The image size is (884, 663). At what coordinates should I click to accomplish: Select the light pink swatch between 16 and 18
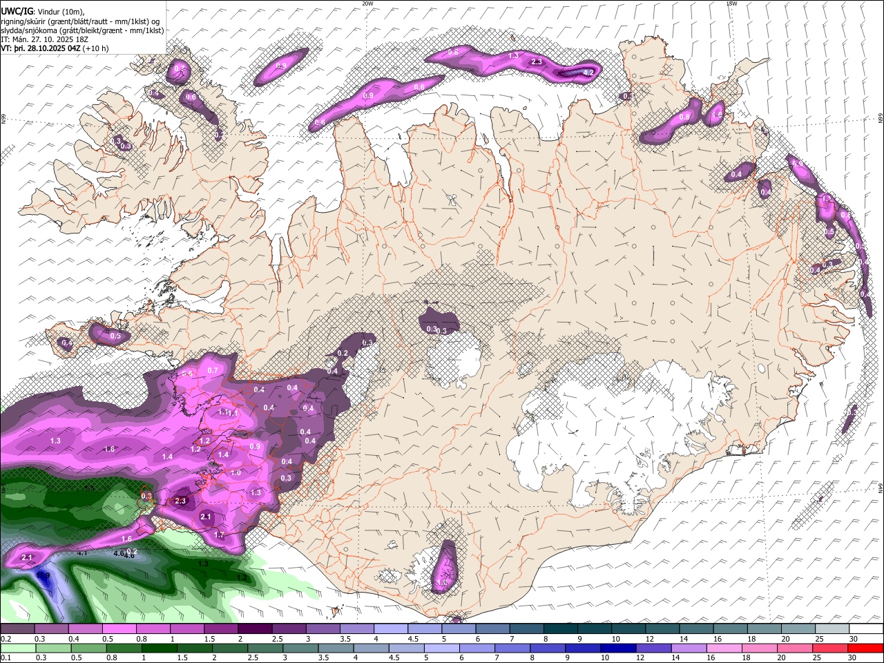pos(725,648)
